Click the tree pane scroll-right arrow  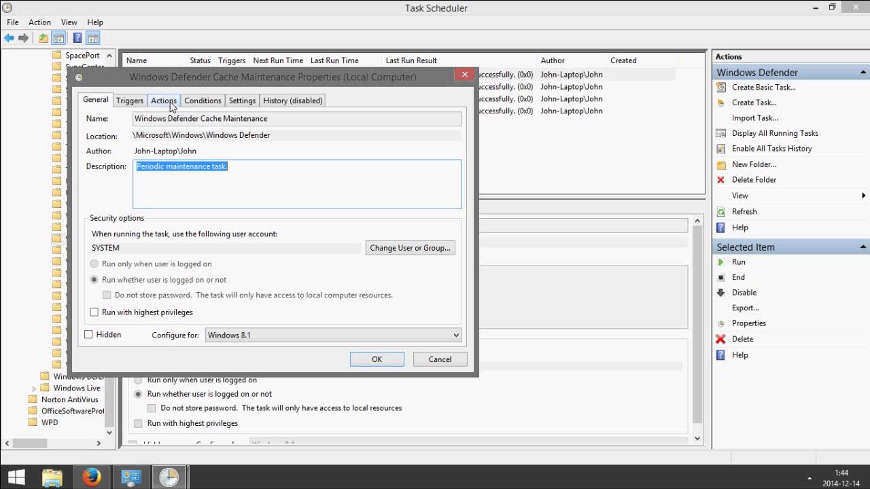click(x=99, y=443)
